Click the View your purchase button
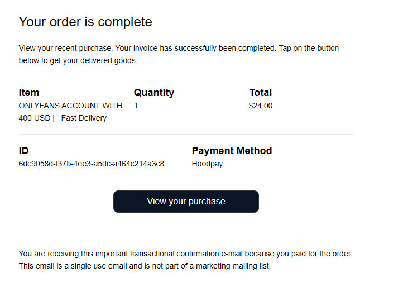 [x=186, y=202]
